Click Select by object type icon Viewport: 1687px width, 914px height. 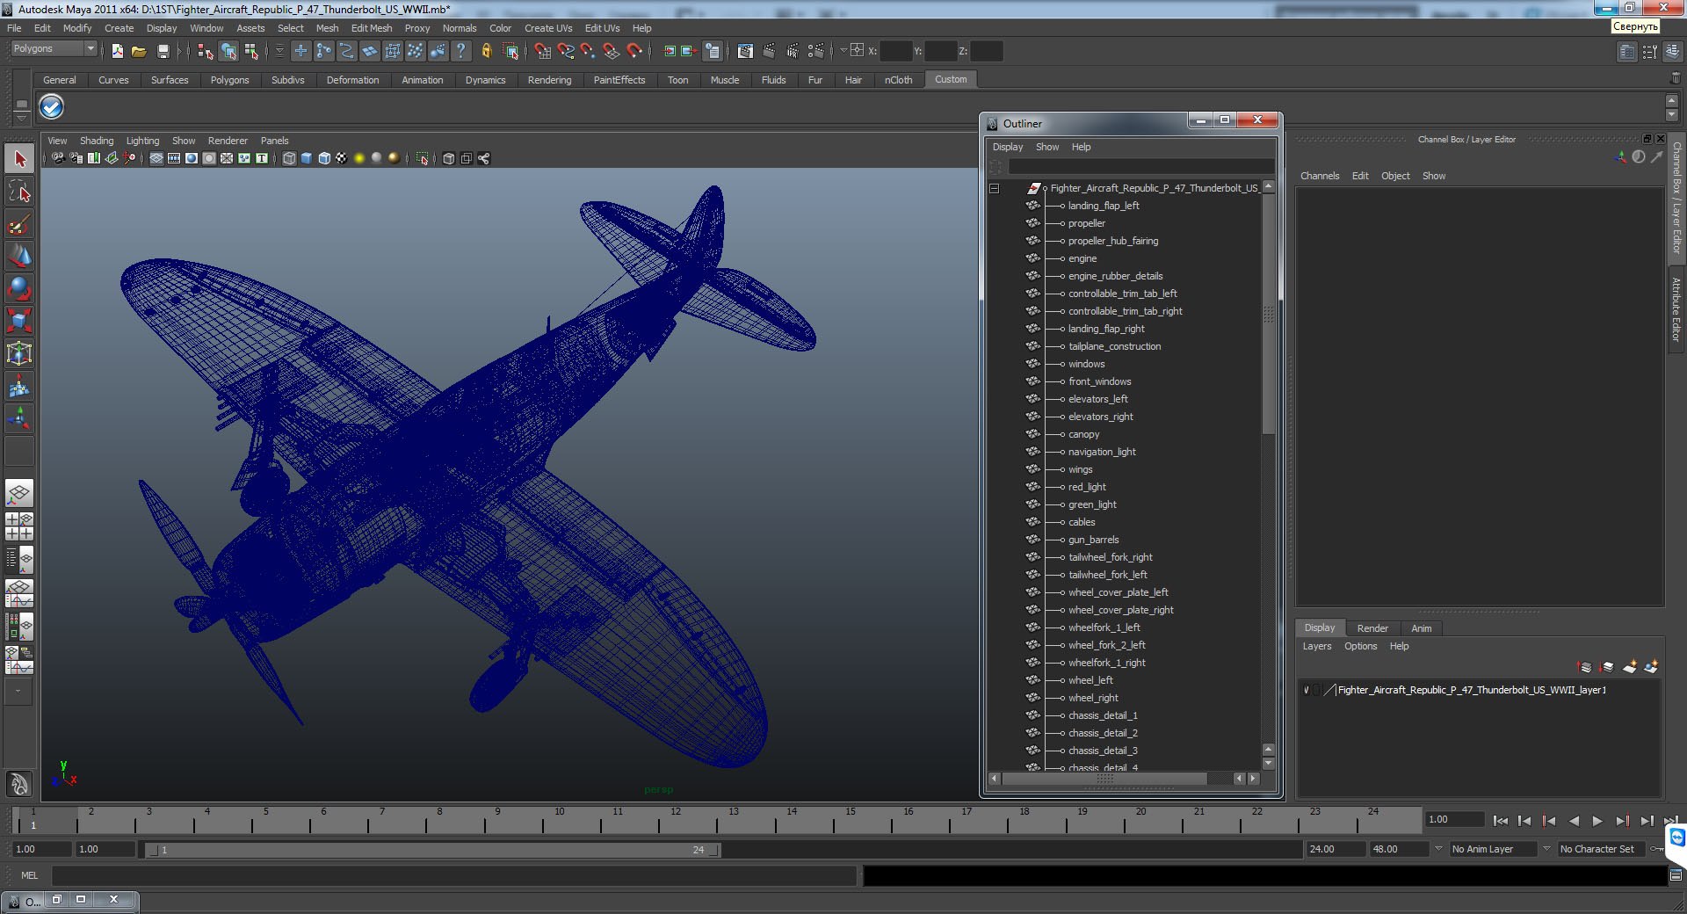click(228, 52)
